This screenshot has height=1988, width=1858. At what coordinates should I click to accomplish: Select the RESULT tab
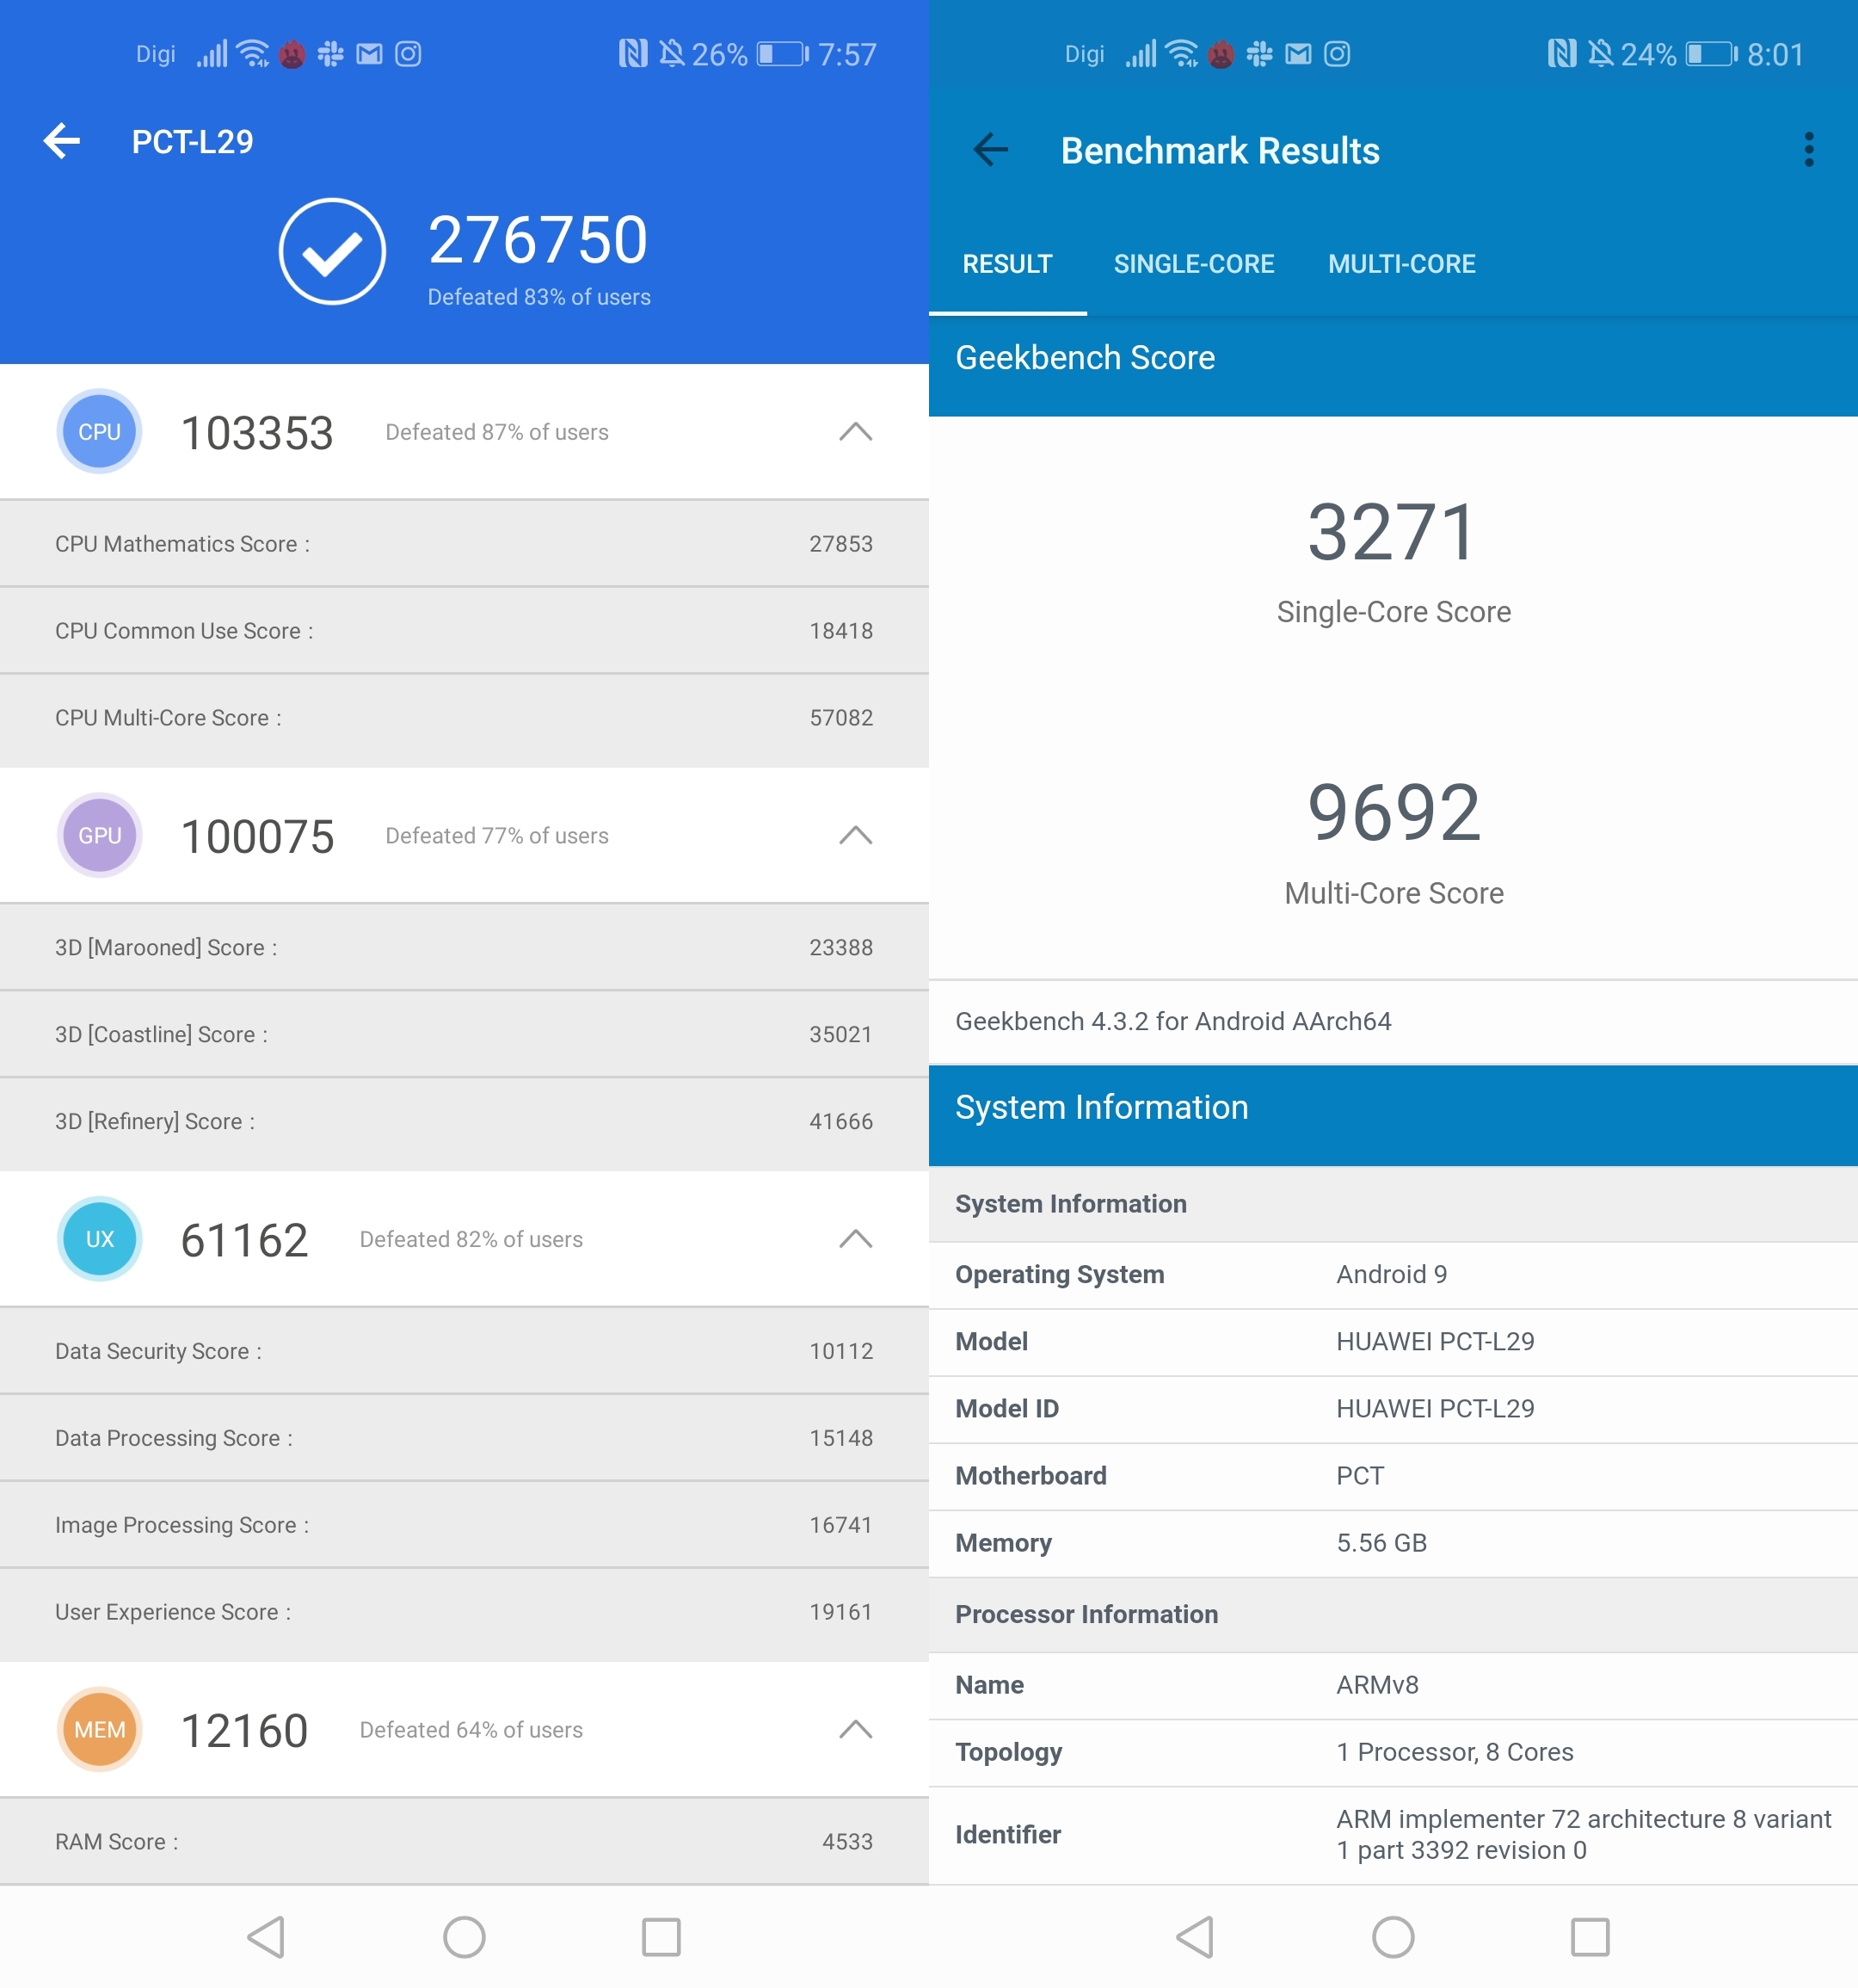coord(1006,264)
